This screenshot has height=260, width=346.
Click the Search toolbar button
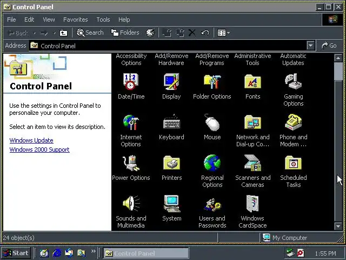[90, 32]
